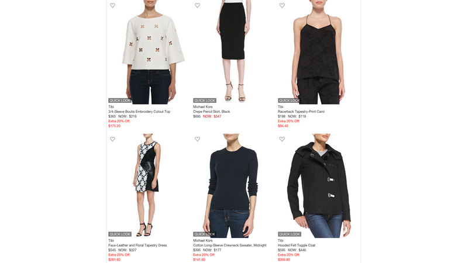The height and width of the screenshot is (263, 468).
Task: Open the Cotton Long-Sleeve Crewneck Sweater, Midnight link
Action: (x=229, y=245)
